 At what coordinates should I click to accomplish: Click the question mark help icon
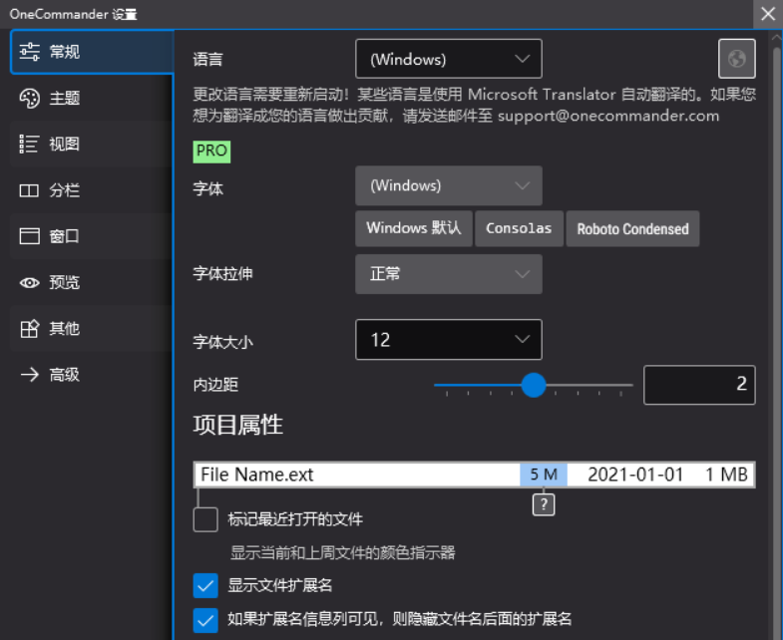pos(544,504)
